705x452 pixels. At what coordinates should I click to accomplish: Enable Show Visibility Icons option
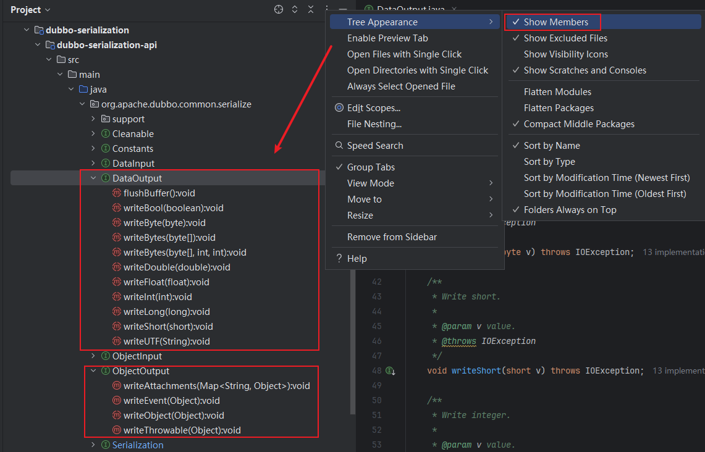565,54
